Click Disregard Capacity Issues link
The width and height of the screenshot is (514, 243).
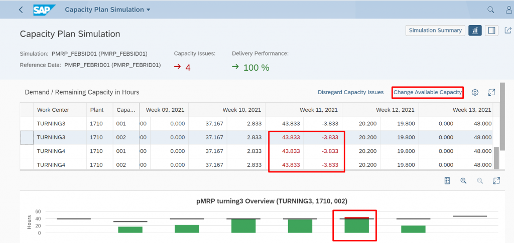point(350,92)
